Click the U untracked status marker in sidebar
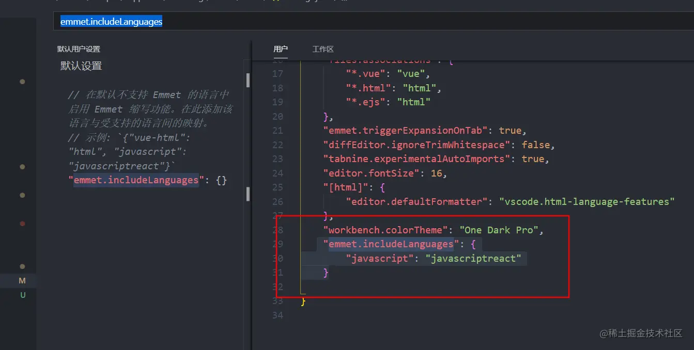The width and height of the screenshot is (694, 350). 23,295
